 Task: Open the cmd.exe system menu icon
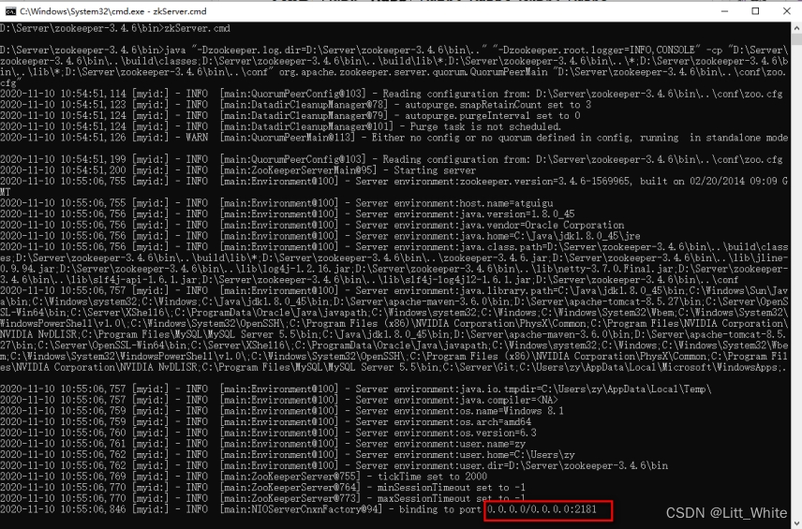click(10, 11)
